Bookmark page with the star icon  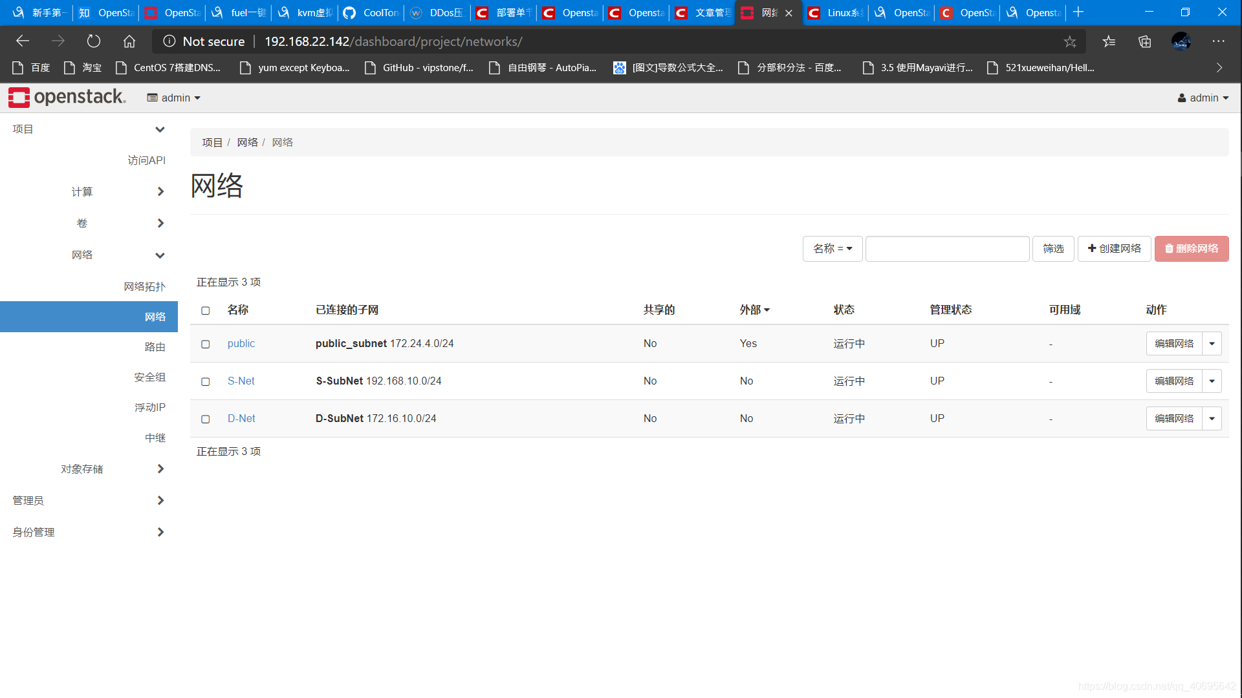pos(1070,41)
